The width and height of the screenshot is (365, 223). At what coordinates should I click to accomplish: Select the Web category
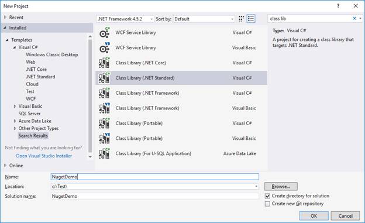[30, 62]
